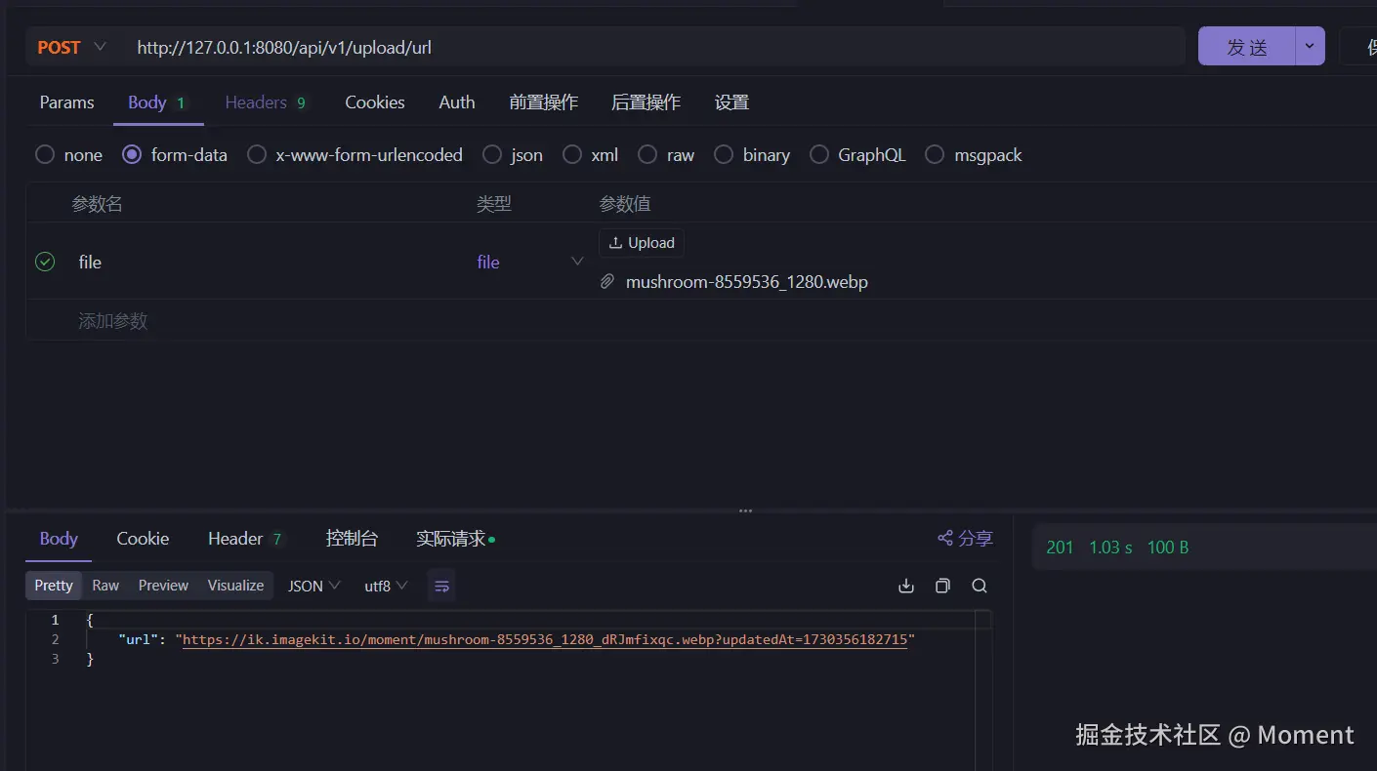This screenshot has height=771, width=1377.
Task: Open the utf8 encoding dropdown
Action: 386,586
